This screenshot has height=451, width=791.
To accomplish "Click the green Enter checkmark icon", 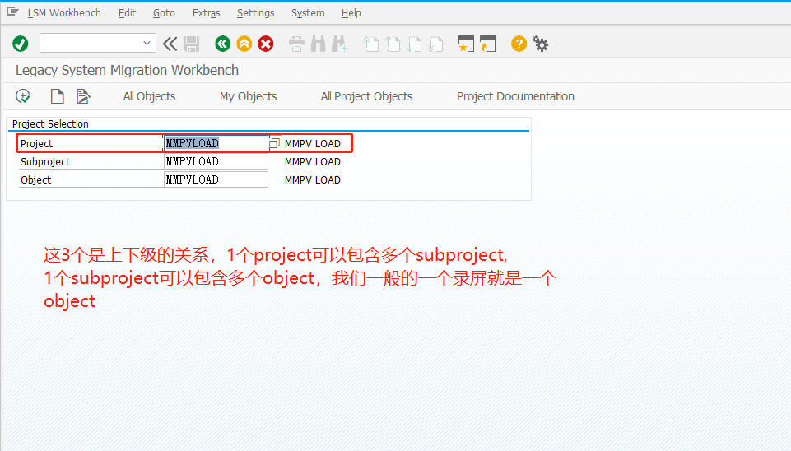I will click(21, 44).
